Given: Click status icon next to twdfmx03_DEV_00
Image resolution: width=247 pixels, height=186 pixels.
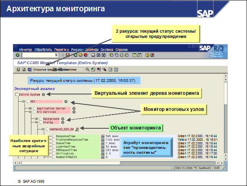Looking at the screenshot, I should tap(77, 130).
